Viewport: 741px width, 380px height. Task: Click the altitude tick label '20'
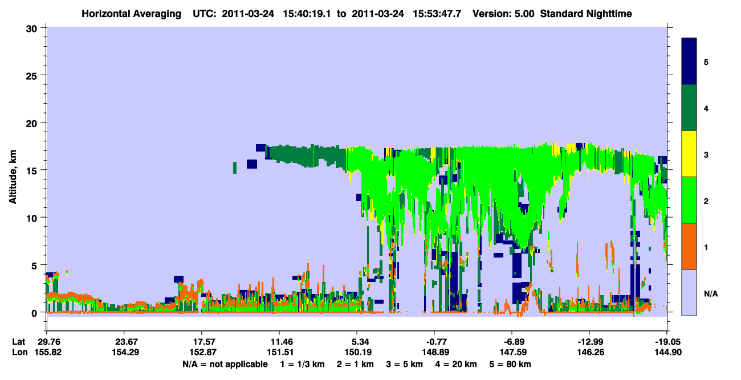(x=33, y=122)
